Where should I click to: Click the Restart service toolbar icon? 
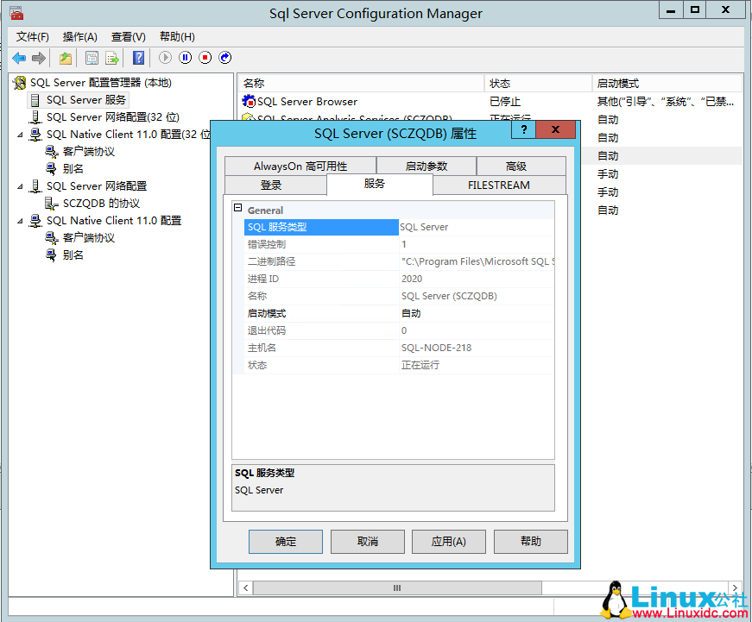coord(224,58)
